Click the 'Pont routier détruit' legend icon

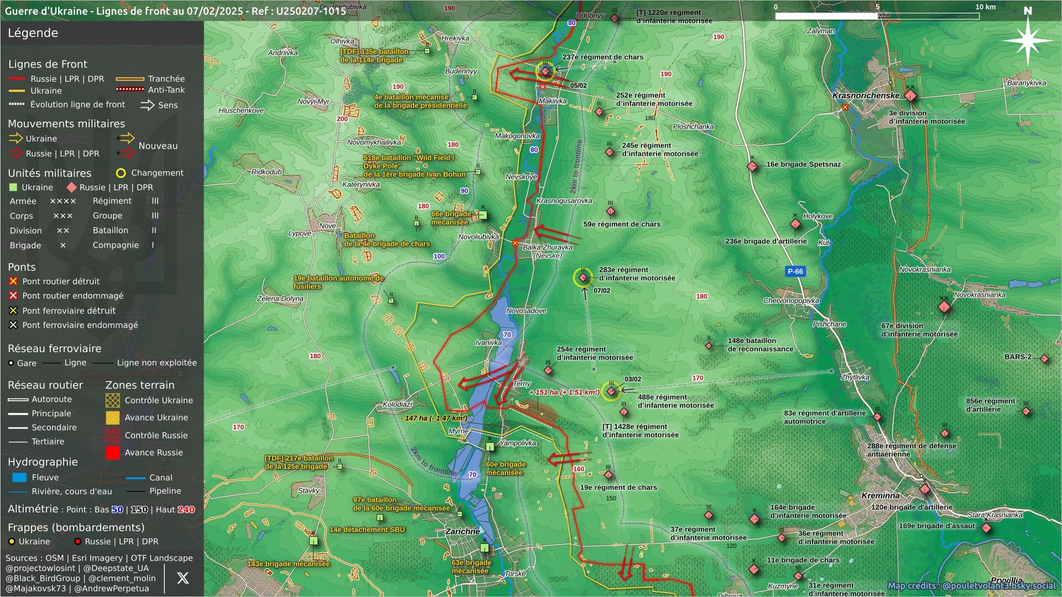13,281
